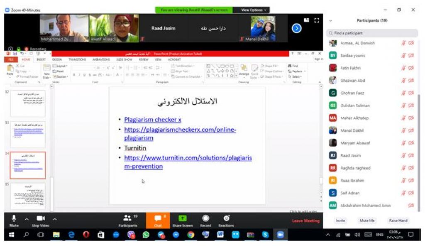The width and height of the screenshot is (425, 248).
Task: Enter full screen with top-right icon
Action: (317, 20)
